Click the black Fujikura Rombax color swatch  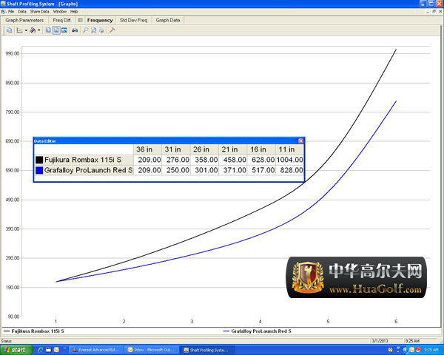coord(39,159)
